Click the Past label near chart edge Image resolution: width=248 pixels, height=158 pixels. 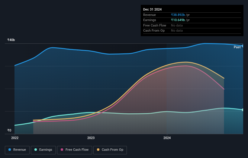click(237, 47)
